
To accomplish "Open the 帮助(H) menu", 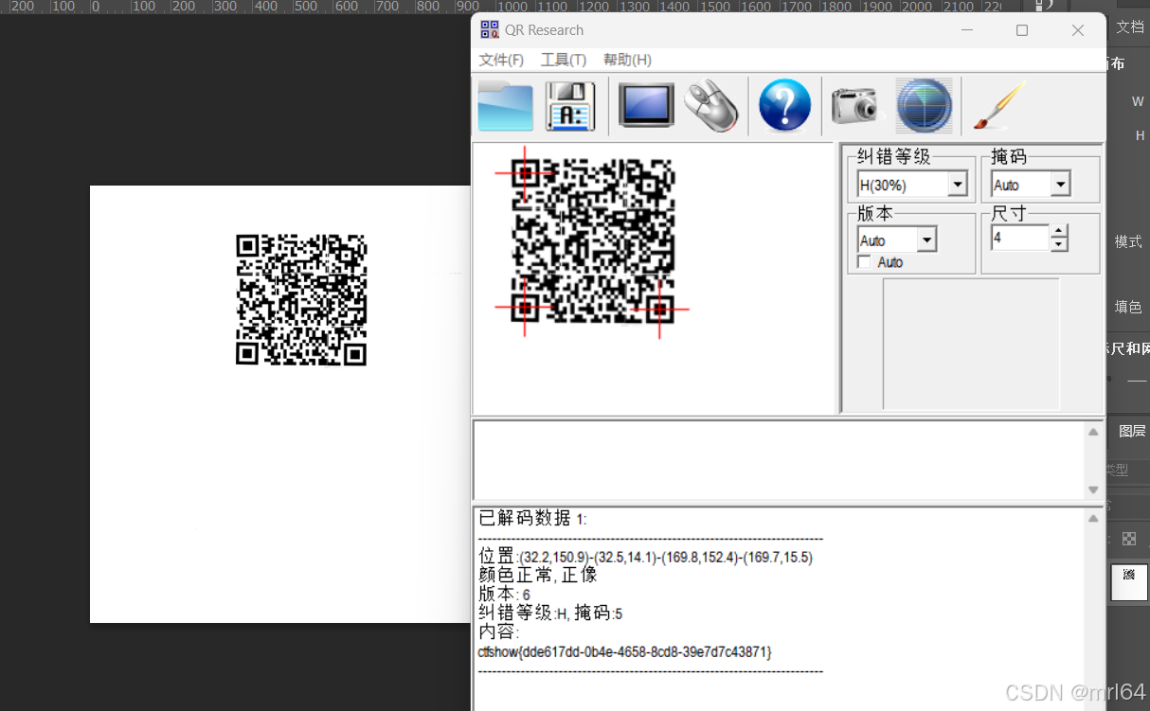I will (x=626, y=60).
